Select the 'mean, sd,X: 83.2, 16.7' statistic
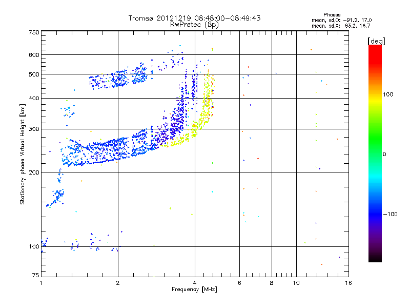The width and height of the screenshot is (410, 308). pyautogui.click(x=341, y=26)
